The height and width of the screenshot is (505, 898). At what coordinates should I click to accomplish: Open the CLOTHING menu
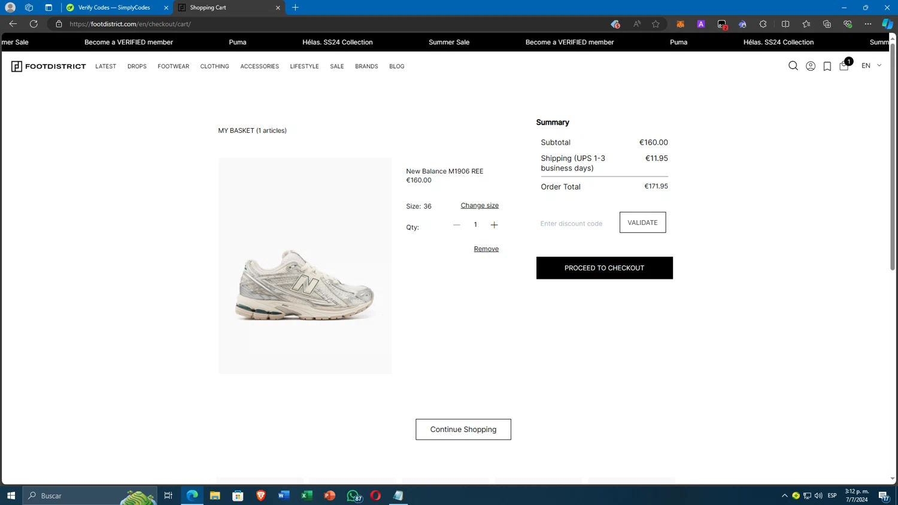point(215,66)
